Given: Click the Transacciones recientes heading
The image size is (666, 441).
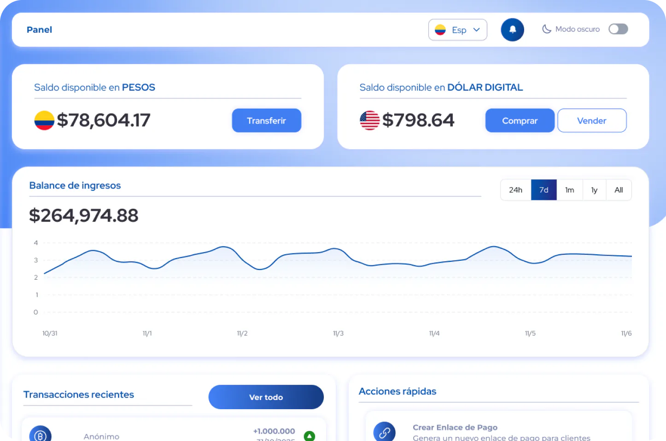Looking at the screenshot, I should coord(79,394).
